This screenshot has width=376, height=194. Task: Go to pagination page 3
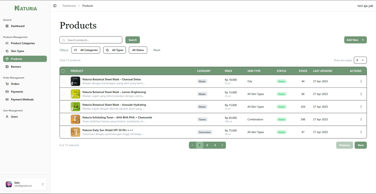[x=215, y=145]
